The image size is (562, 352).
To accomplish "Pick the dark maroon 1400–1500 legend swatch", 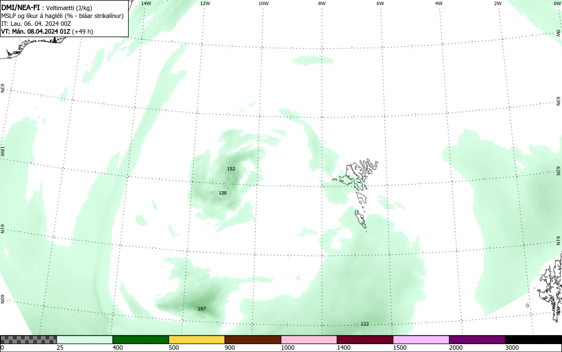I will 365,340.
